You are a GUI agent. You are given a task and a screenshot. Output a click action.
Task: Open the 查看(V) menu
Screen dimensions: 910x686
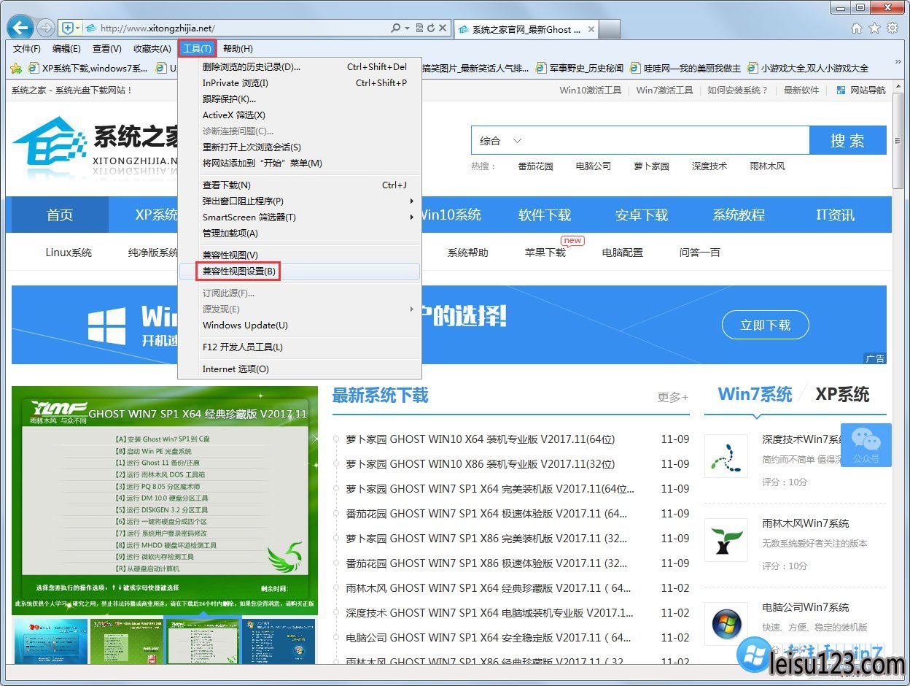(x=107, y=48)
